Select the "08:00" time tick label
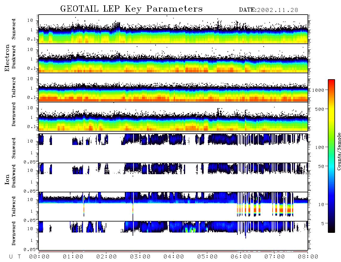This screenshot has height=262, width=341. point(308,257)
